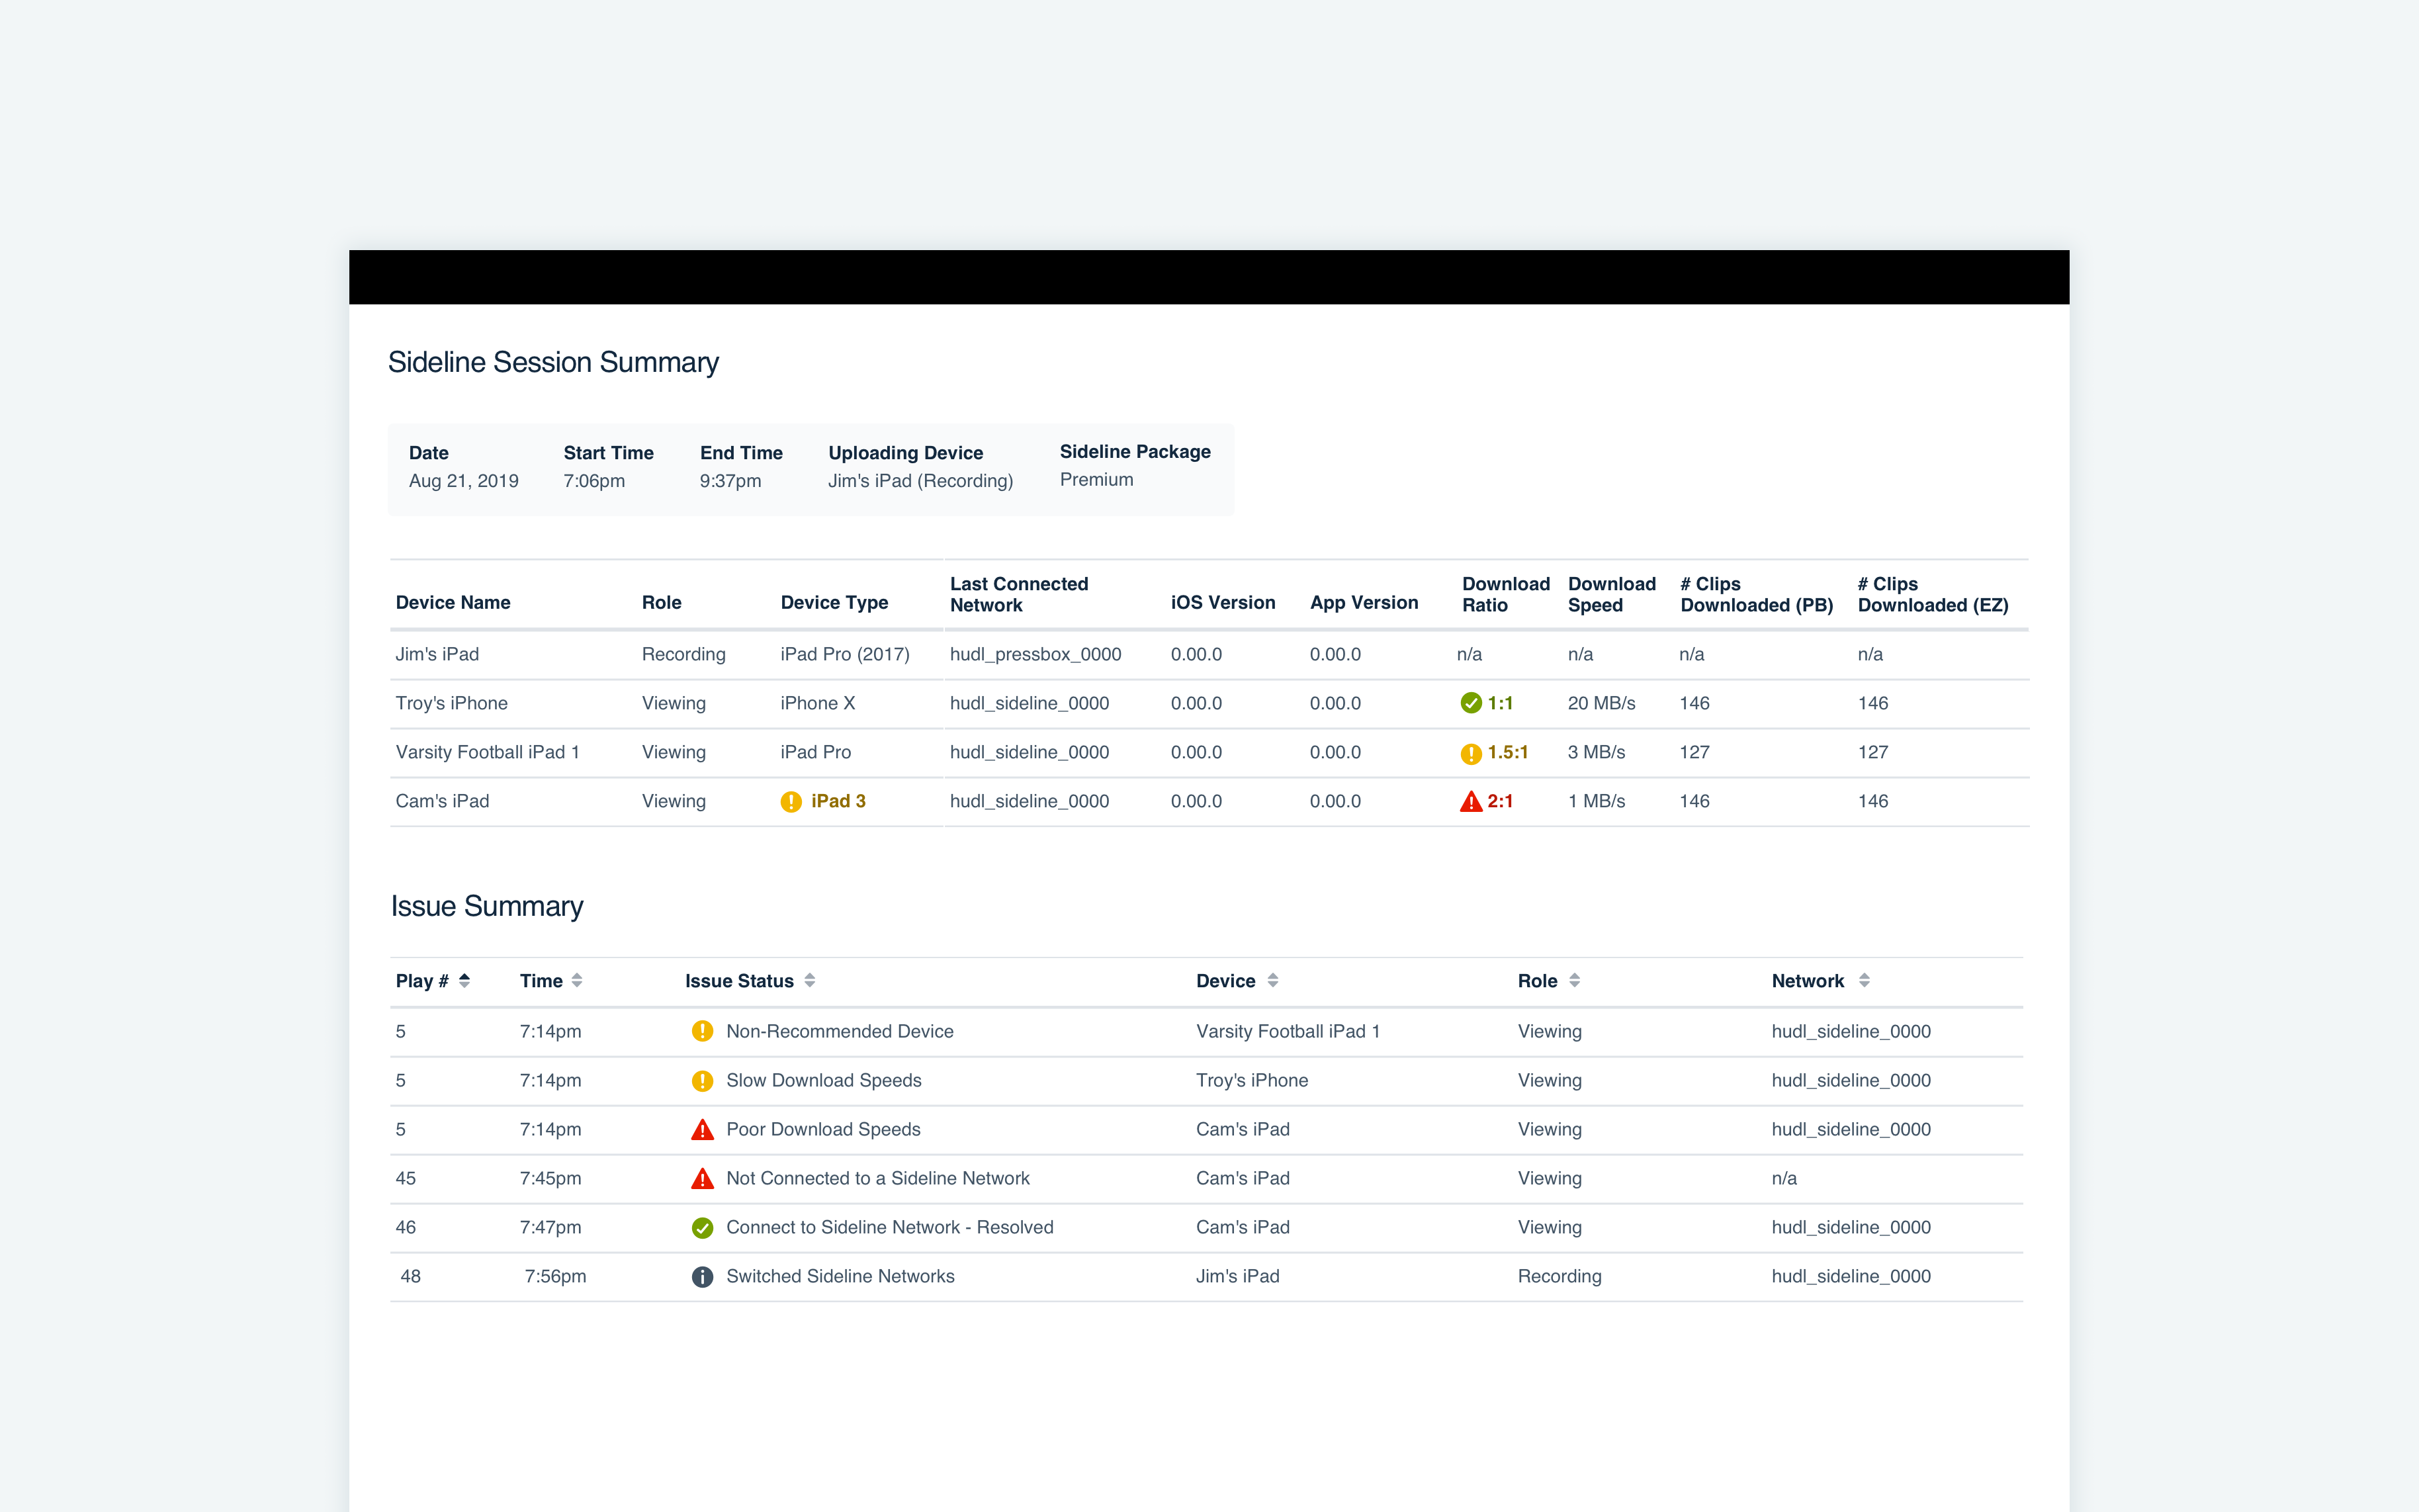Click the Download Ratio column header
The image size is (2419, 1512).
pyautogui.click(x=1505, y=594)
